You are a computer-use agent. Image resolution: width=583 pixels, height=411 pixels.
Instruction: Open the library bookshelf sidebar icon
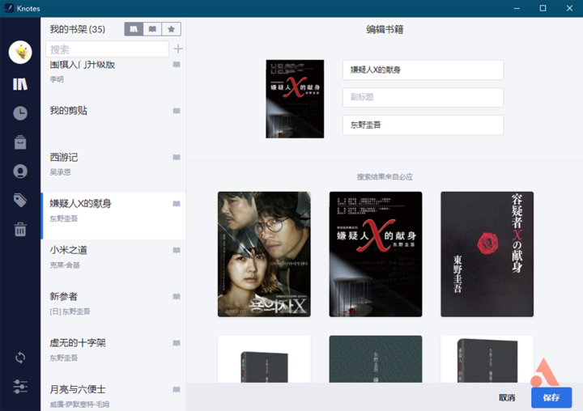coord(20,84)
